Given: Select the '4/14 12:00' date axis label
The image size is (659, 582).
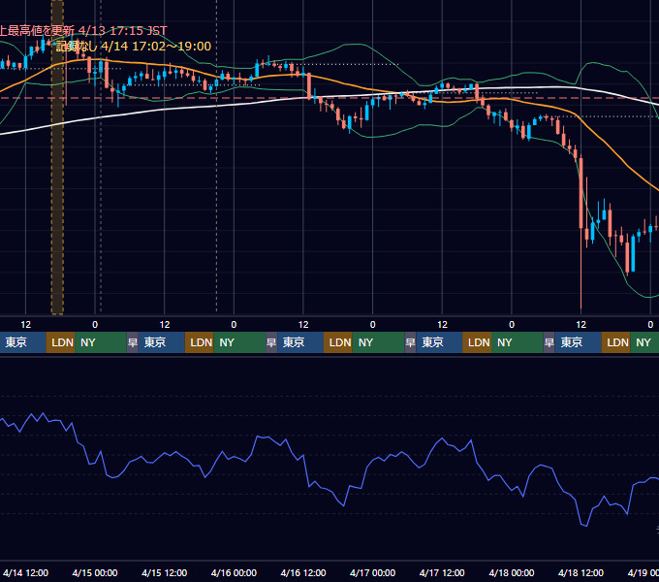Looking at the screenshot, I should tap(25, 572).
